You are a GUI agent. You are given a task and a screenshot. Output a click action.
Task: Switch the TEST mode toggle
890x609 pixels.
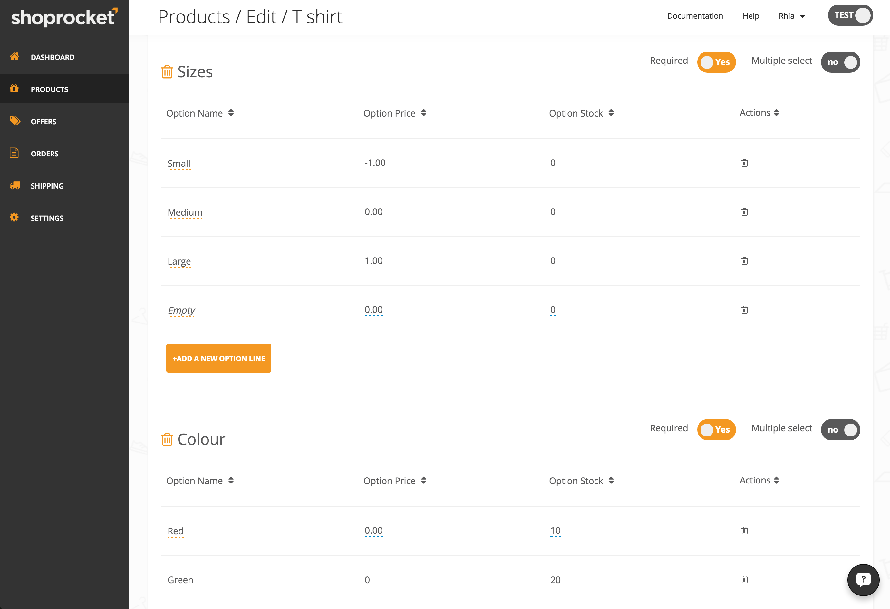click(x=850, y=15)
